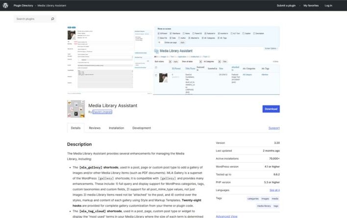Screen dimensions: 347x218
Task: Click the 5.3 or higher PHP value
Action: [x=272, y=182]
